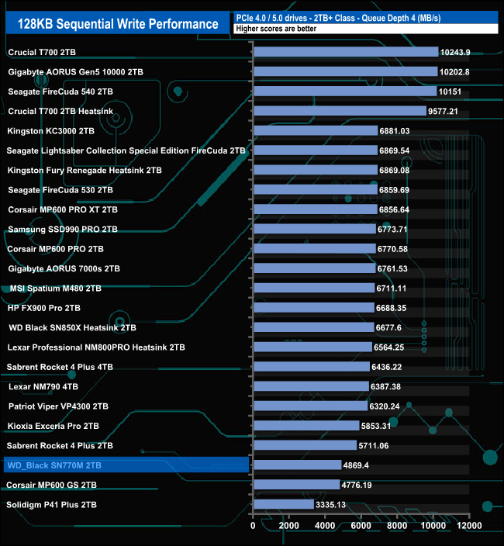Viewport: 504px width, 546px height.
Task: Click the 10151 value
Action: pos(450,92)
